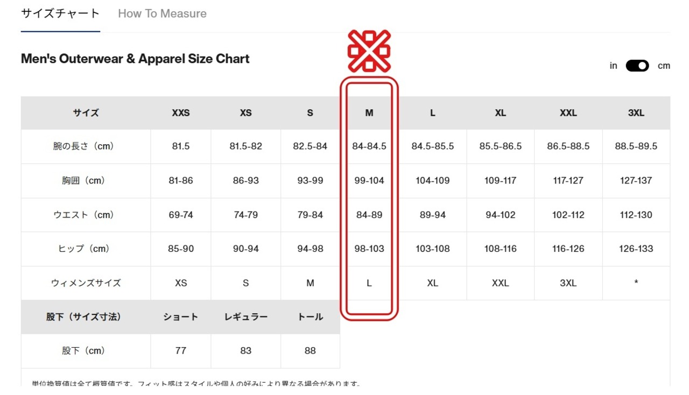Viewport: 689px width, 395px height.
Task: Select the ウエスト（cm） row label
Action: (86, 215)
